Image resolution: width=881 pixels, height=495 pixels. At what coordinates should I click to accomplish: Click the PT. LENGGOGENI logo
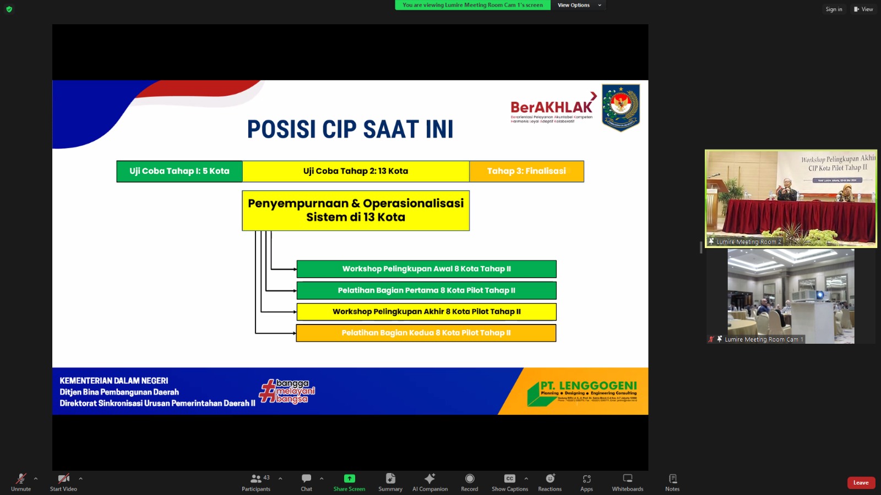(x=583, y=393)
